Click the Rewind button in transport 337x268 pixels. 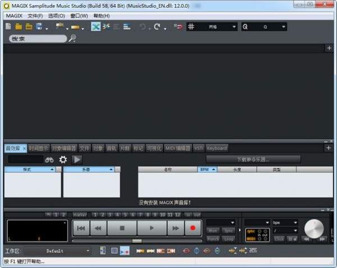coord(98,228)
